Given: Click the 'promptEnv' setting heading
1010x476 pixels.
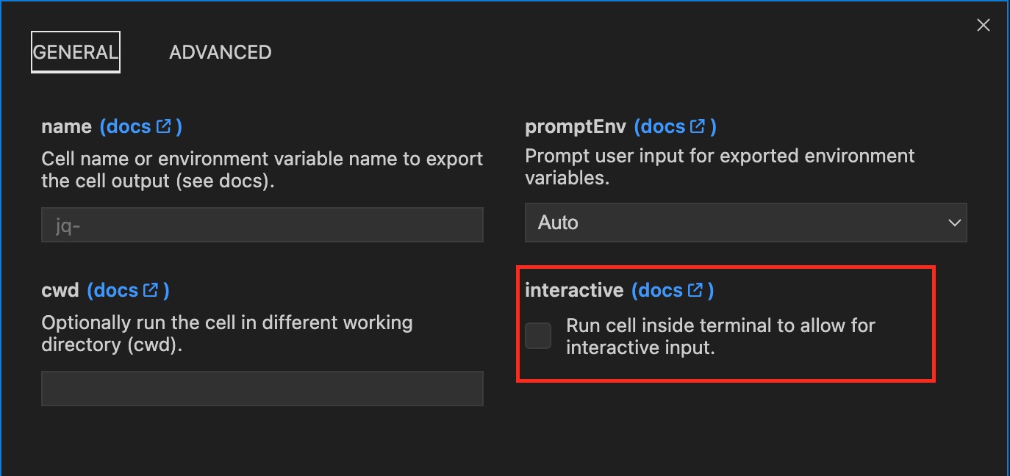Looking at the screenshot, I should point(575,126).
